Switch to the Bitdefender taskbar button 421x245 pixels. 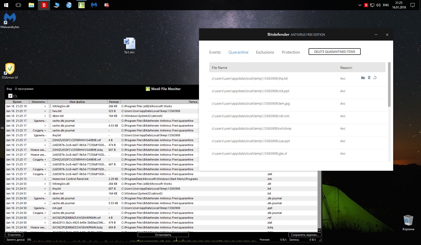point(44,5)
